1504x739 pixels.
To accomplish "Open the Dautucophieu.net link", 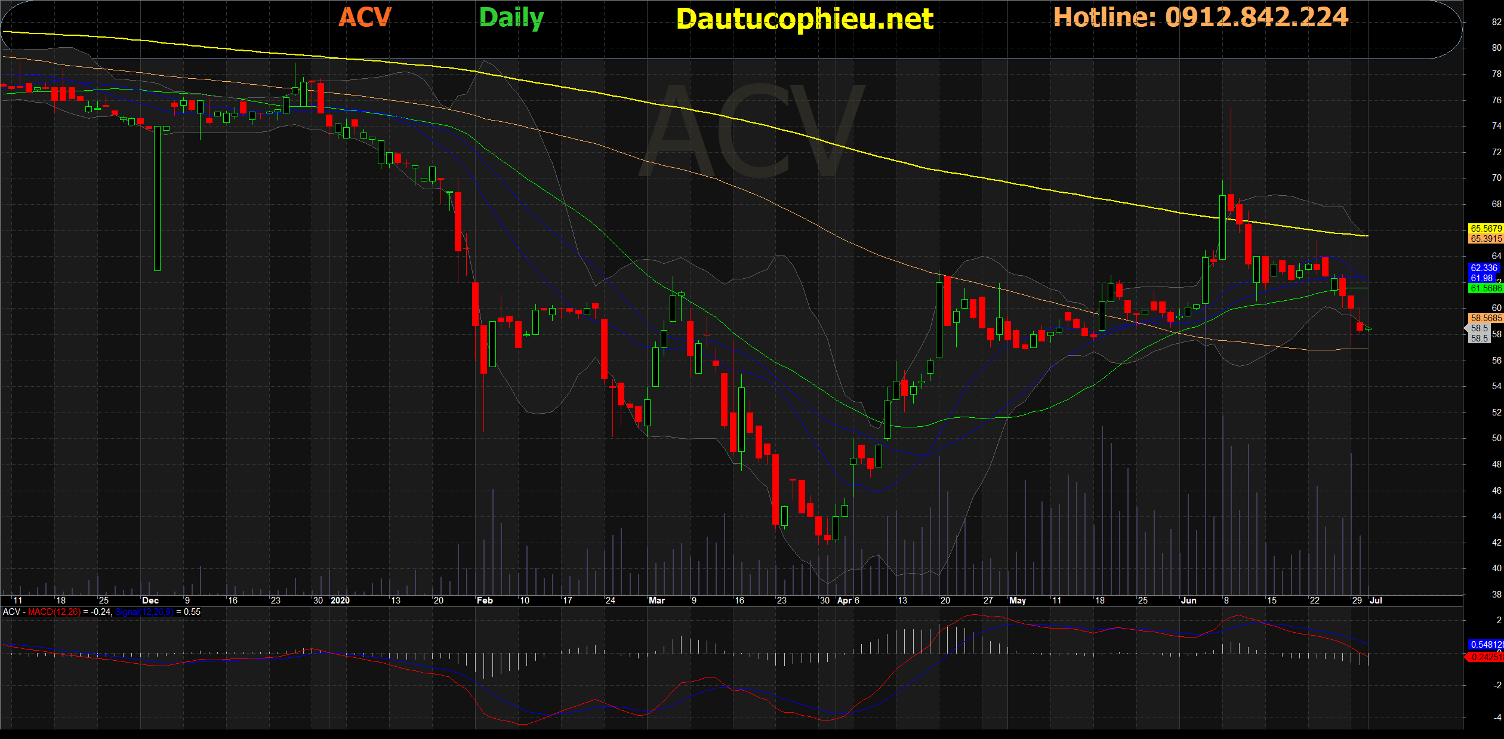I will coord(805,19).
